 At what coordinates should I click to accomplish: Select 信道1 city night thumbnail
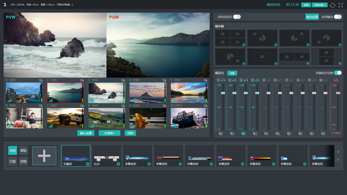pos(24,93)
